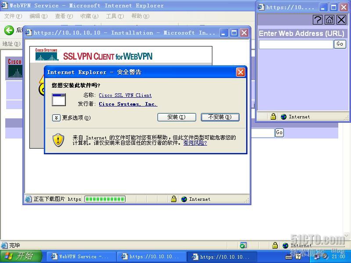Screen dimensions: 351x263
Task: Click the yellow shield warning icon
Action: coord(58,140)
